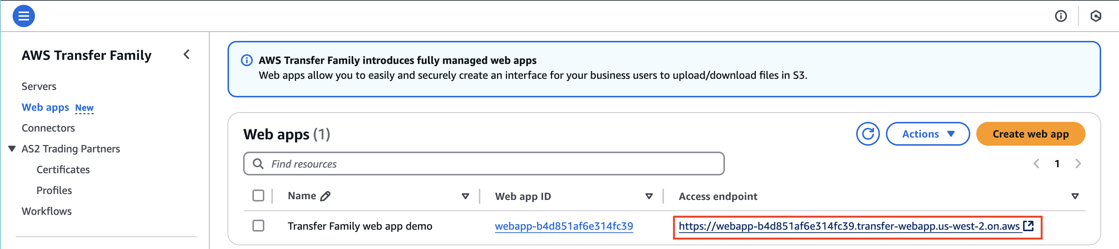Click the AWS Transfer Family sidebar title
This screenshot has height=249, width=1119.
(87, 55)
